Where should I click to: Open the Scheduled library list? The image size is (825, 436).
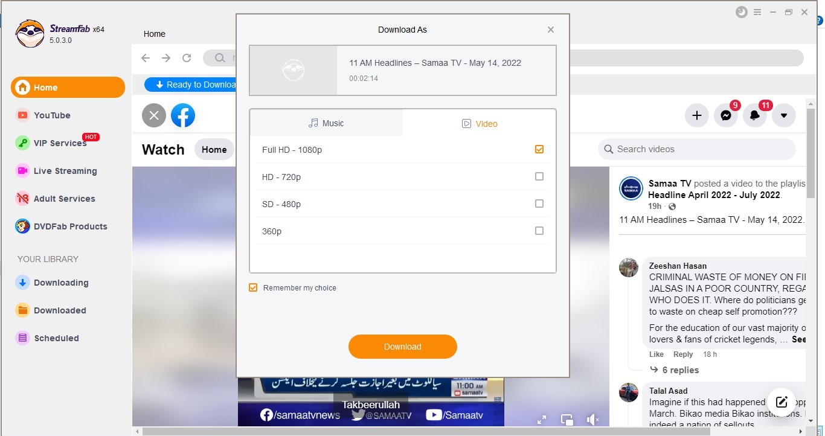pyautogui.click(x=48, y=338)
